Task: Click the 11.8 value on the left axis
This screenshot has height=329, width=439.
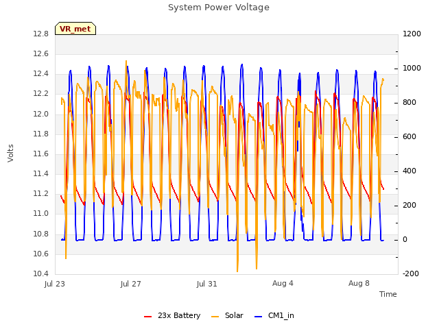Action: pos(41,134)
